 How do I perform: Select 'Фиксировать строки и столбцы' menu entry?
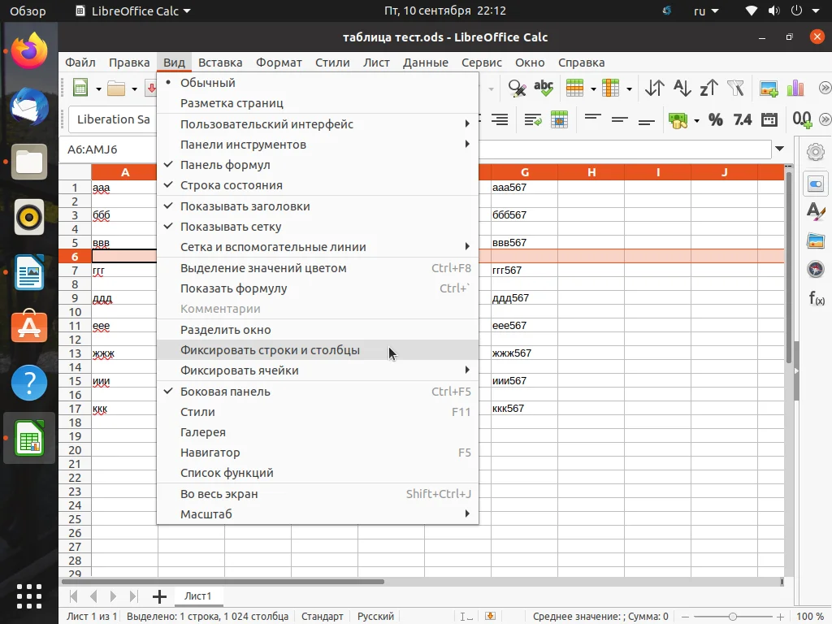click(270, 350)
